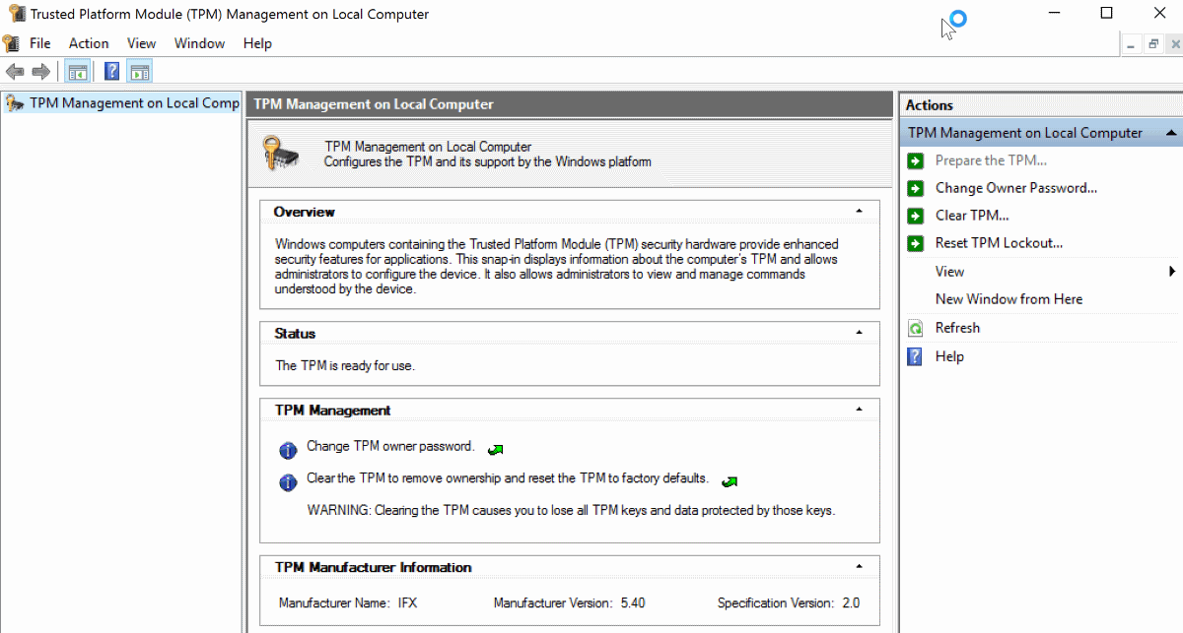Click the status text 'The TPM is ready for use.'
Viewport: 1183px width, 633px height.
click(345, 365)
